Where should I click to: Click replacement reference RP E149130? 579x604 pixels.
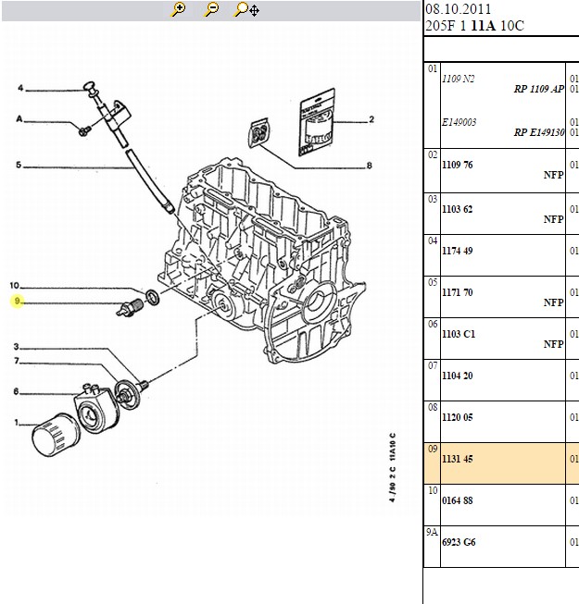click(539, 132)
